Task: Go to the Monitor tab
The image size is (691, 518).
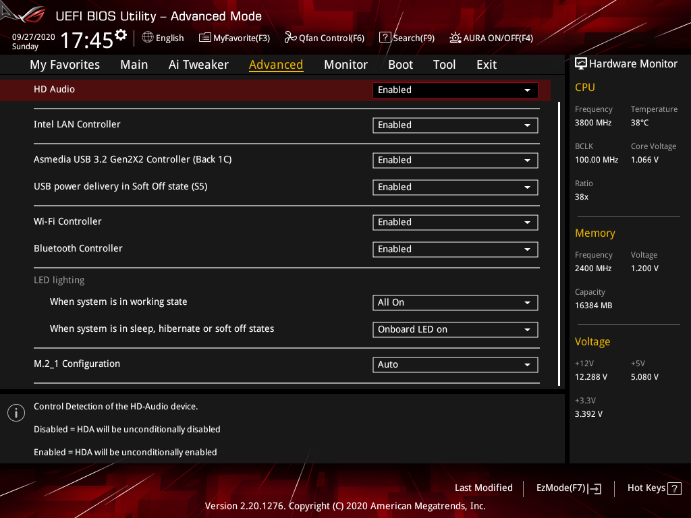Action: pyautogui.click(x=345, y=65)
